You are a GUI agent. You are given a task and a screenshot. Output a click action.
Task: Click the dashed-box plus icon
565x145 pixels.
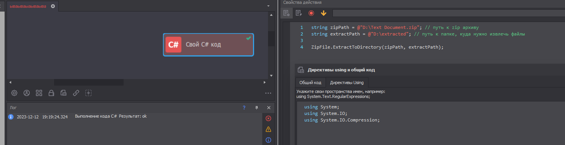(x=88, y=93)
